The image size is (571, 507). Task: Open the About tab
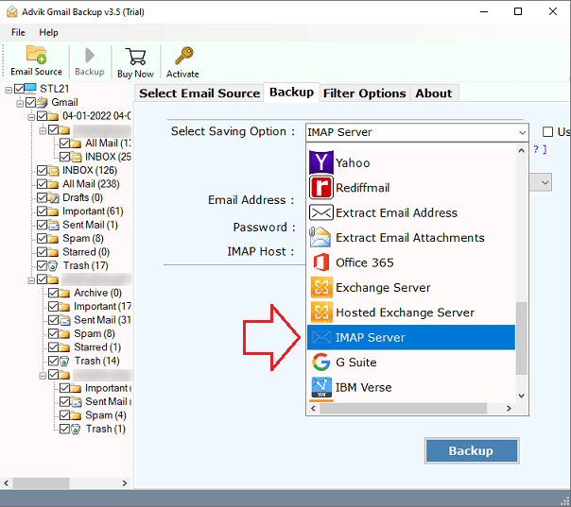tap(434, 93)
